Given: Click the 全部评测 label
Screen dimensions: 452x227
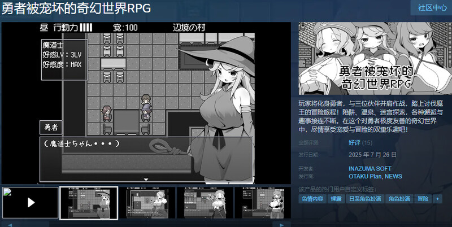Looking at the screenshot, I should tap(308, 143).
